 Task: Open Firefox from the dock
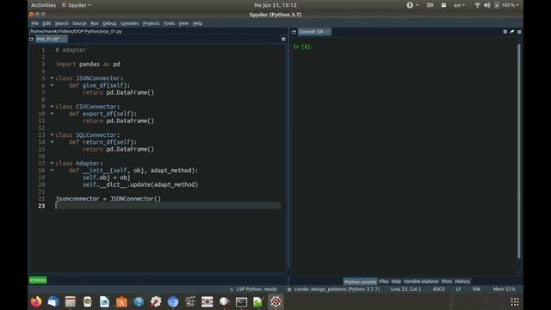(36, 301)
